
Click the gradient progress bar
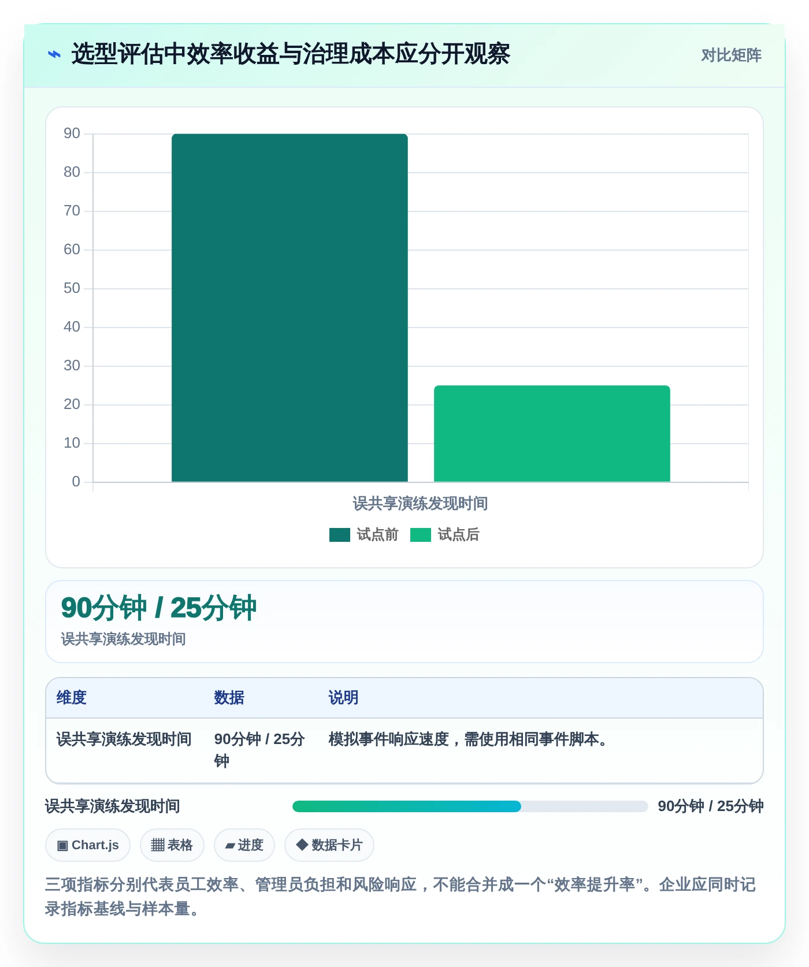coord(470,806)
